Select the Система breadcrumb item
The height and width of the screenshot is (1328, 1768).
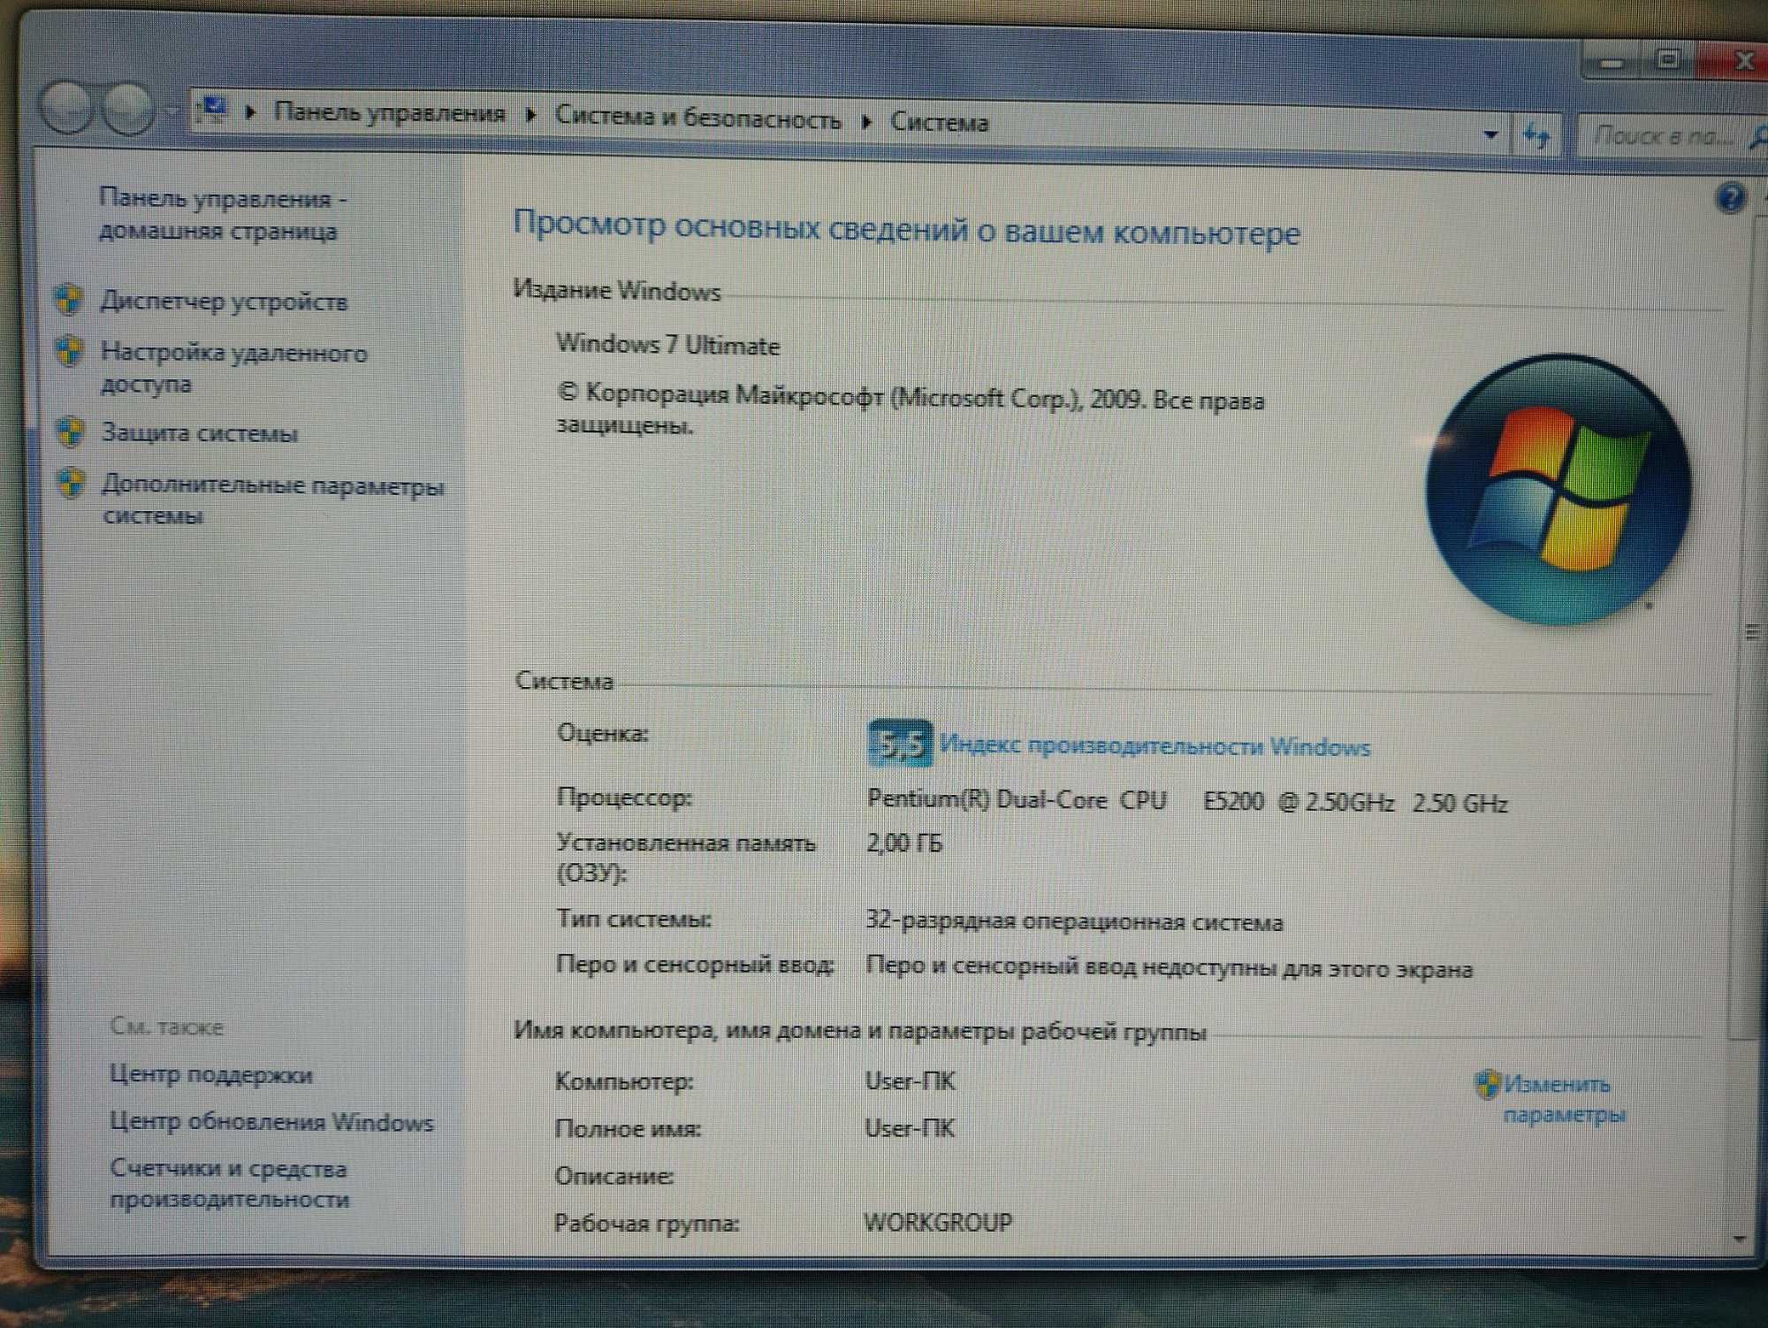coord(939,122)
